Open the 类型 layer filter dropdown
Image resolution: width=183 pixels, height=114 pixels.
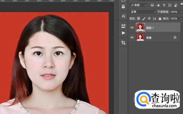(x=138, y=5)
